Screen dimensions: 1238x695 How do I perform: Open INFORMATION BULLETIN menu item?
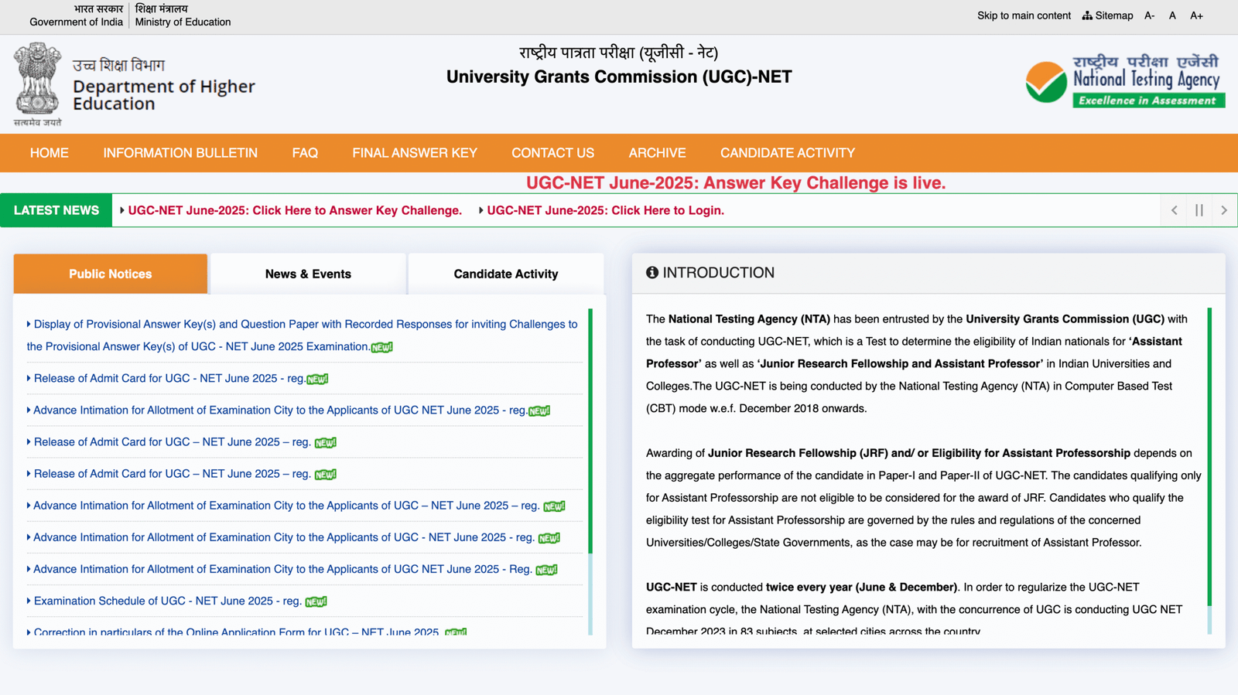(180, 153)
